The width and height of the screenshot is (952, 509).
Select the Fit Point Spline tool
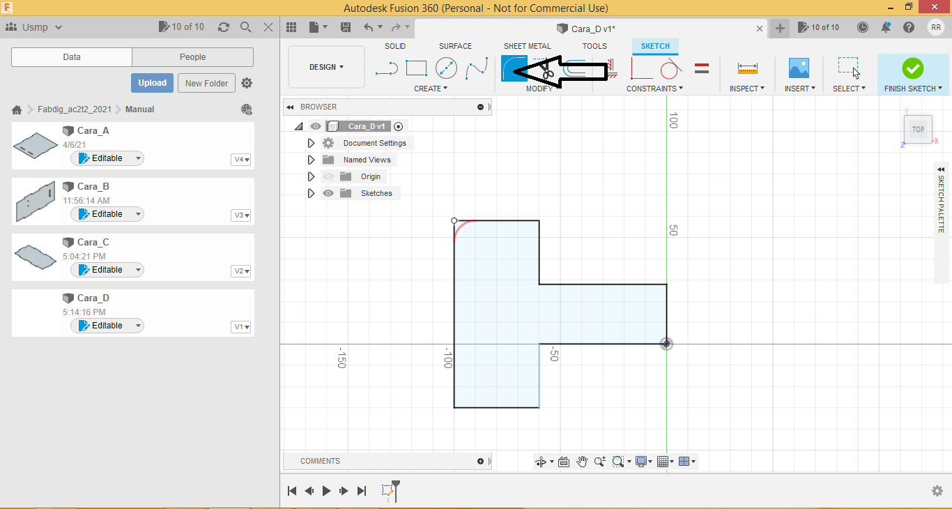[477, 68]
